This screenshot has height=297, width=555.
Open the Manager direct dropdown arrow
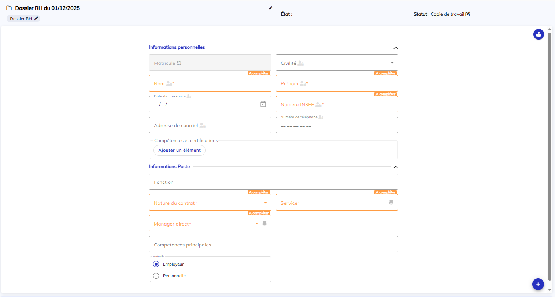257,224
